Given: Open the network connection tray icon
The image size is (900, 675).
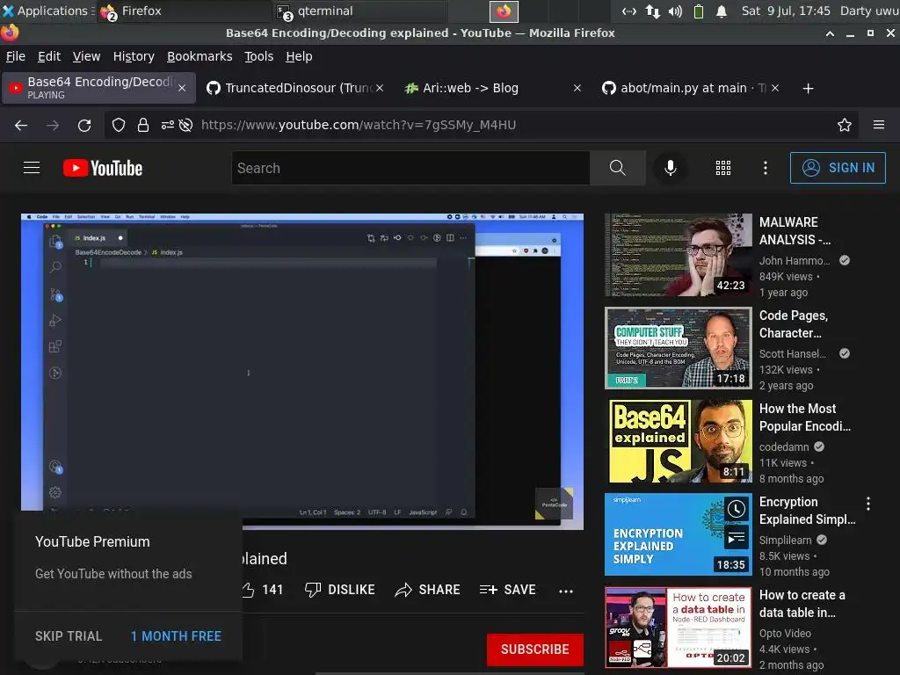Looking at the screenshot, I should [653, 11].
